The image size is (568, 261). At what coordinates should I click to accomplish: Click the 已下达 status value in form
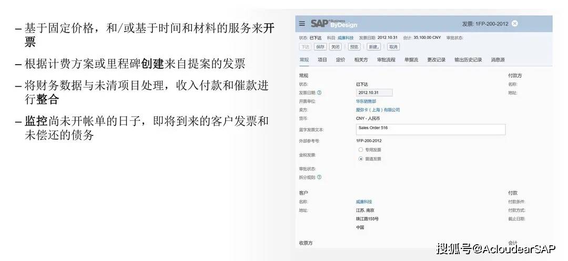(x=362, y=84)
